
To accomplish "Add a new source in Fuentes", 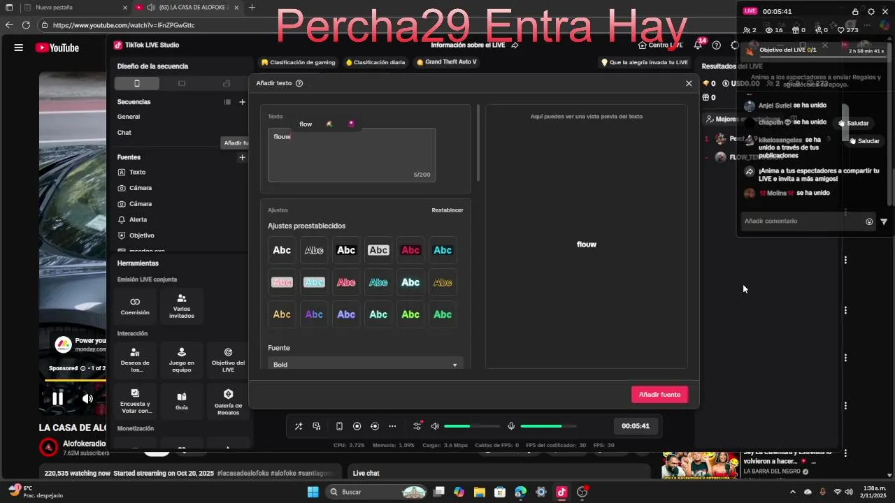I will (242, 157).
